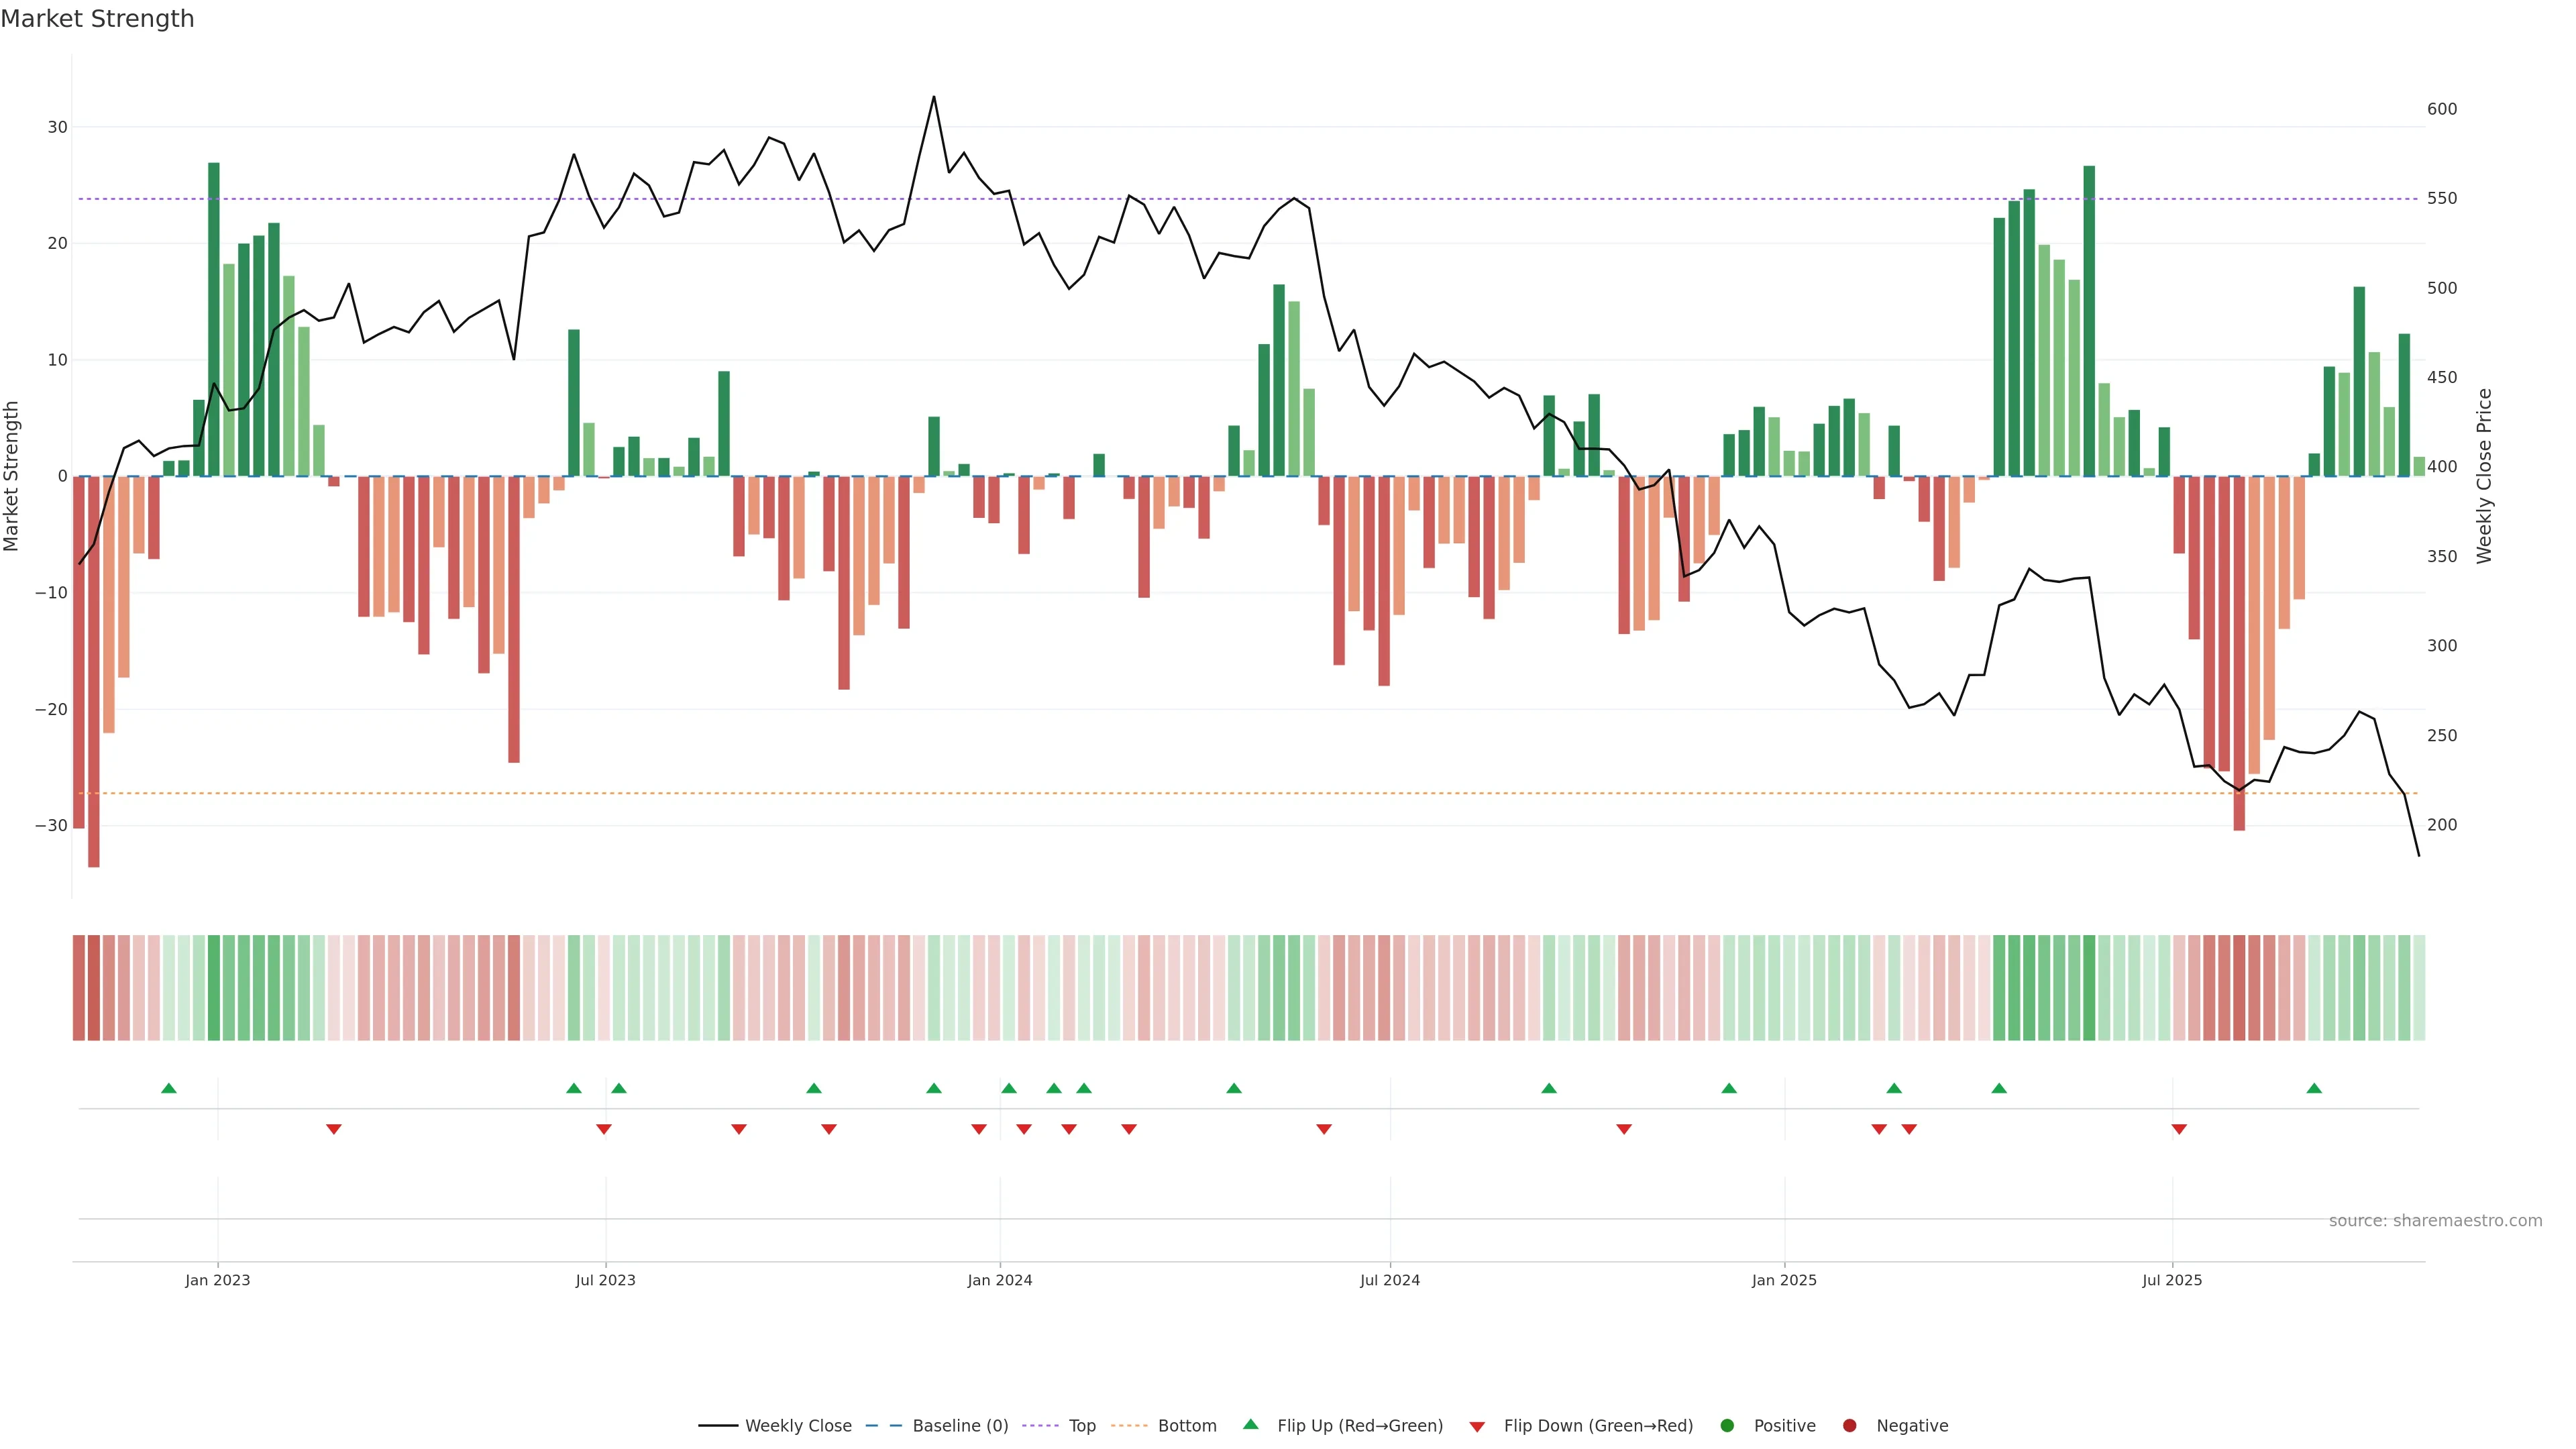Click the Jan 2024 x-axis label
Screen dimensions: 2576x1449
[x=999, y=1280]
